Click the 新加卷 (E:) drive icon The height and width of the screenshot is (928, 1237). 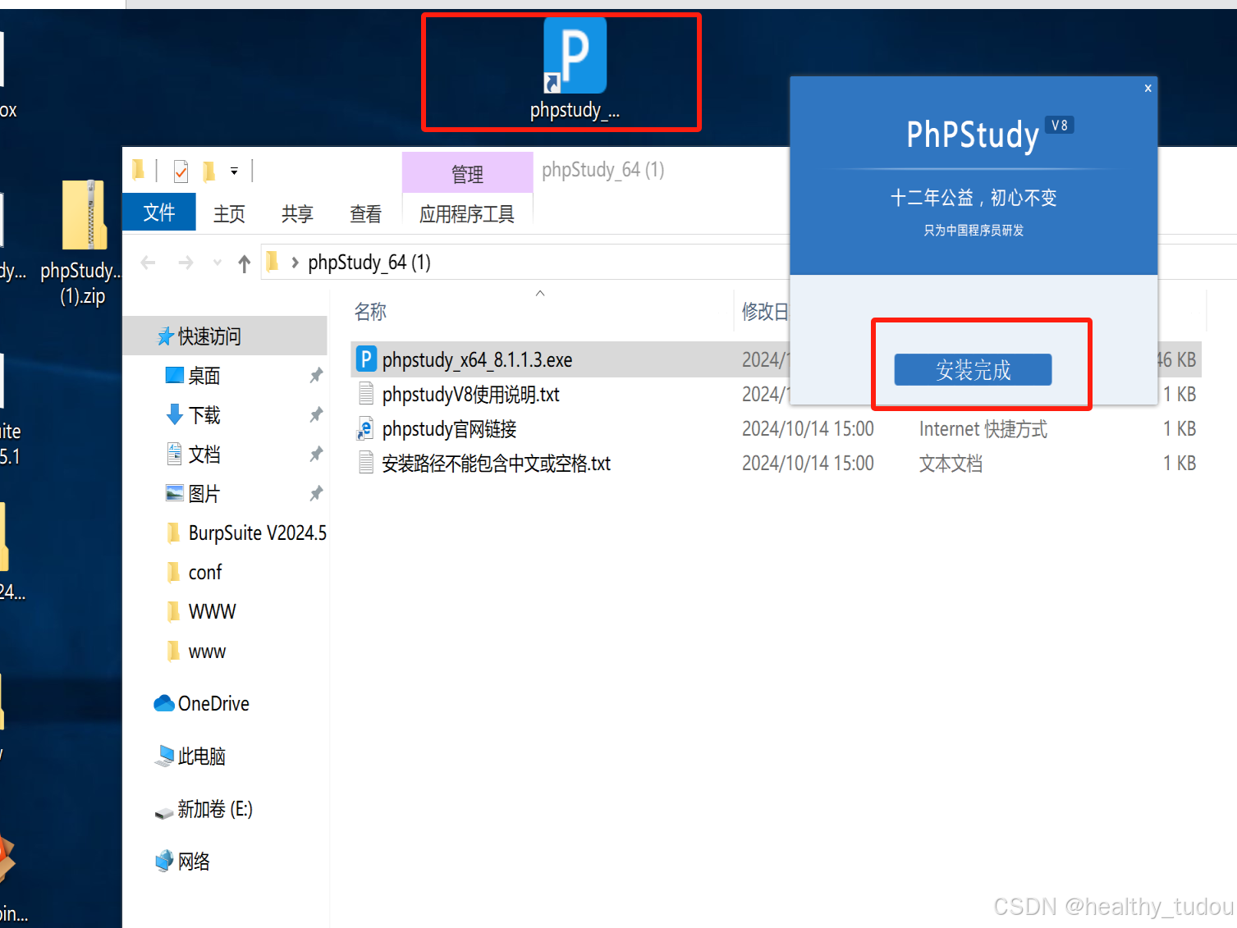point(164,811)
